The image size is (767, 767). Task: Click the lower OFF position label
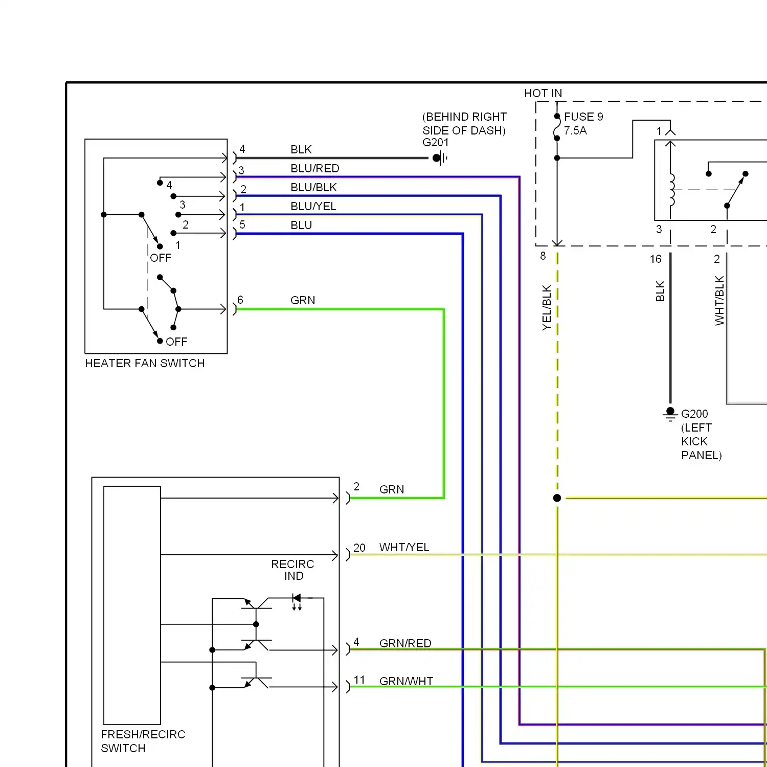point(176,342)
